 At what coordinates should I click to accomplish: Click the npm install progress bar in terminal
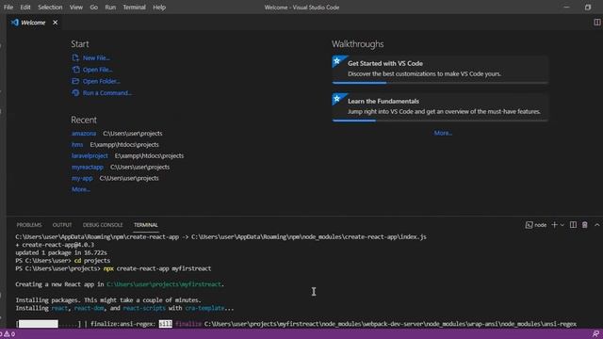tap(49, 324)
